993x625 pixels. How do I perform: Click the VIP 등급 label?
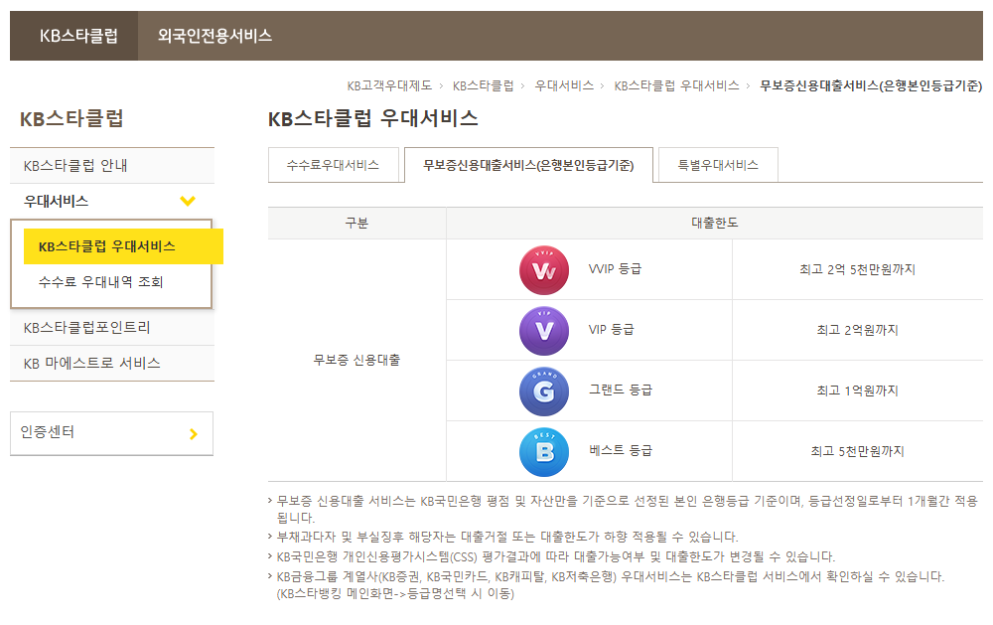click(x=611, y=330)
